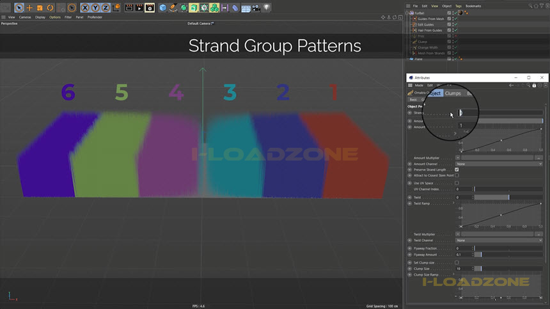Viewport: 550px width, 309px height.
Task: Select the Edit Guides object
Action: 425,24
